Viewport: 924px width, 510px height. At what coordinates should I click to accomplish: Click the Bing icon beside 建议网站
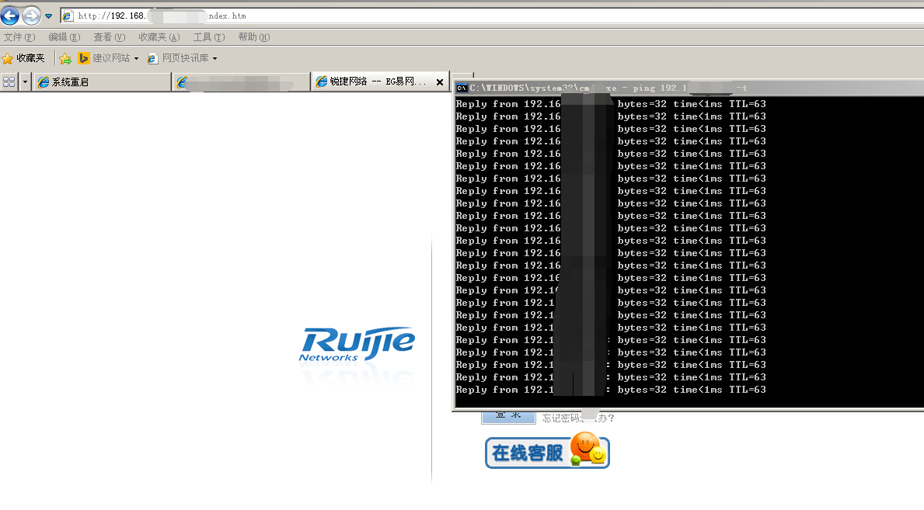coord(84,58)
